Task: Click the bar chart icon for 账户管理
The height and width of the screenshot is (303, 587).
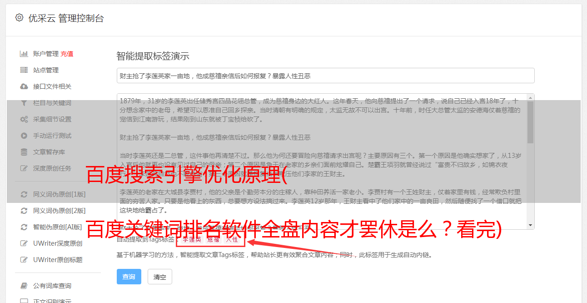Action: 24,54
